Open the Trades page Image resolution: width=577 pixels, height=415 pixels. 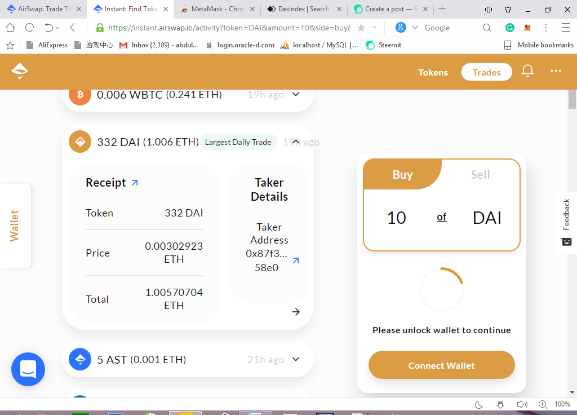(486, 72)
